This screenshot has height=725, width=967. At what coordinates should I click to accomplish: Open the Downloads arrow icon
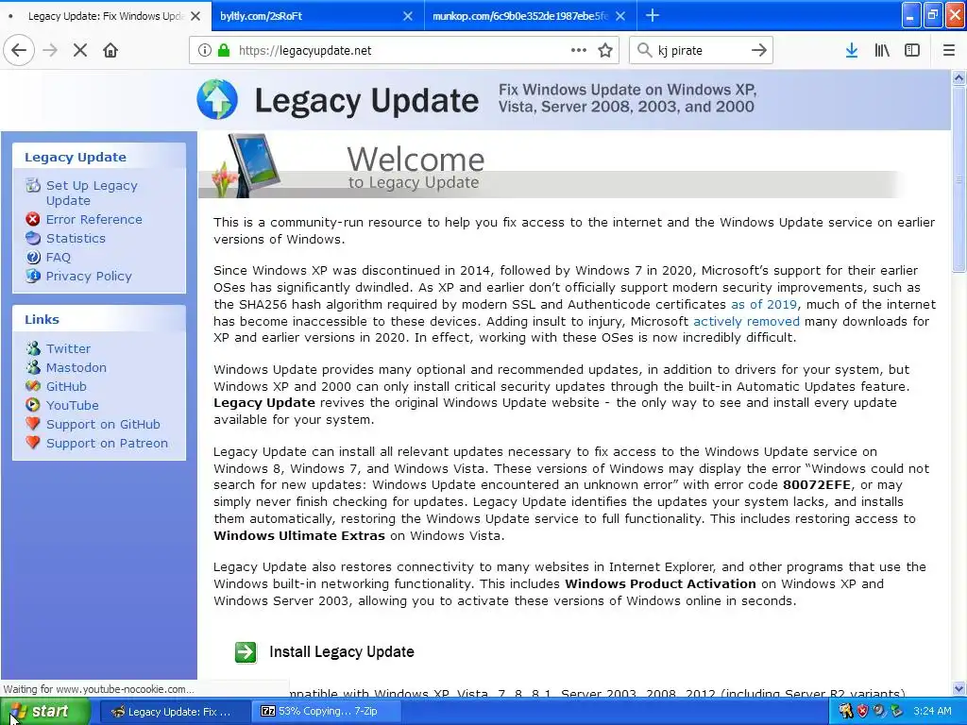[x=852, y=51]
